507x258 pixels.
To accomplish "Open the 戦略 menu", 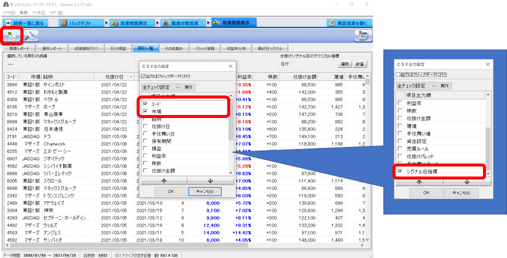I will [24, 12].
